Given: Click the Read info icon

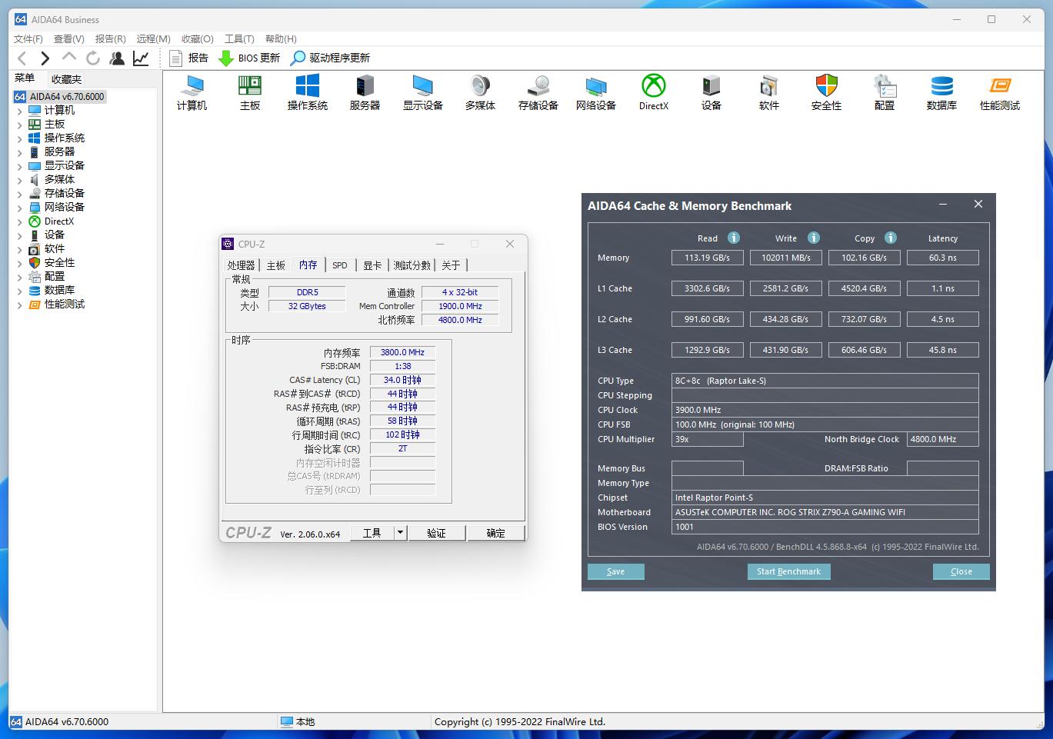Looking at the screenshot, I should pyautogui.click(x=734, y=238).
